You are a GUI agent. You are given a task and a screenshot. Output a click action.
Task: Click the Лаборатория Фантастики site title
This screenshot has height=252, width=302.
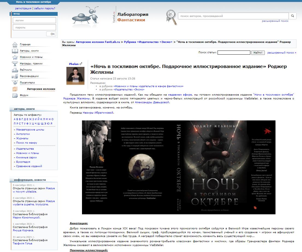[133, 17]
